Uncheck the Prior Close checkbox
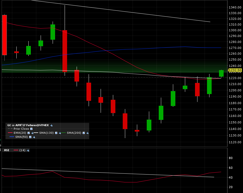This screenshot has width=243, height=193. tap(31, 129)
